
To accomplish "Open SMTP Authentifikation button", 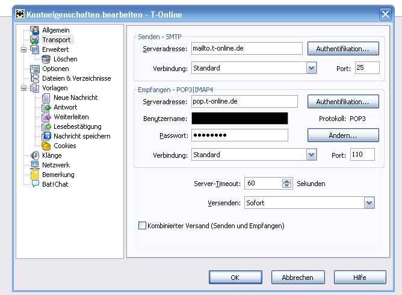I will [x=343, y=49].
